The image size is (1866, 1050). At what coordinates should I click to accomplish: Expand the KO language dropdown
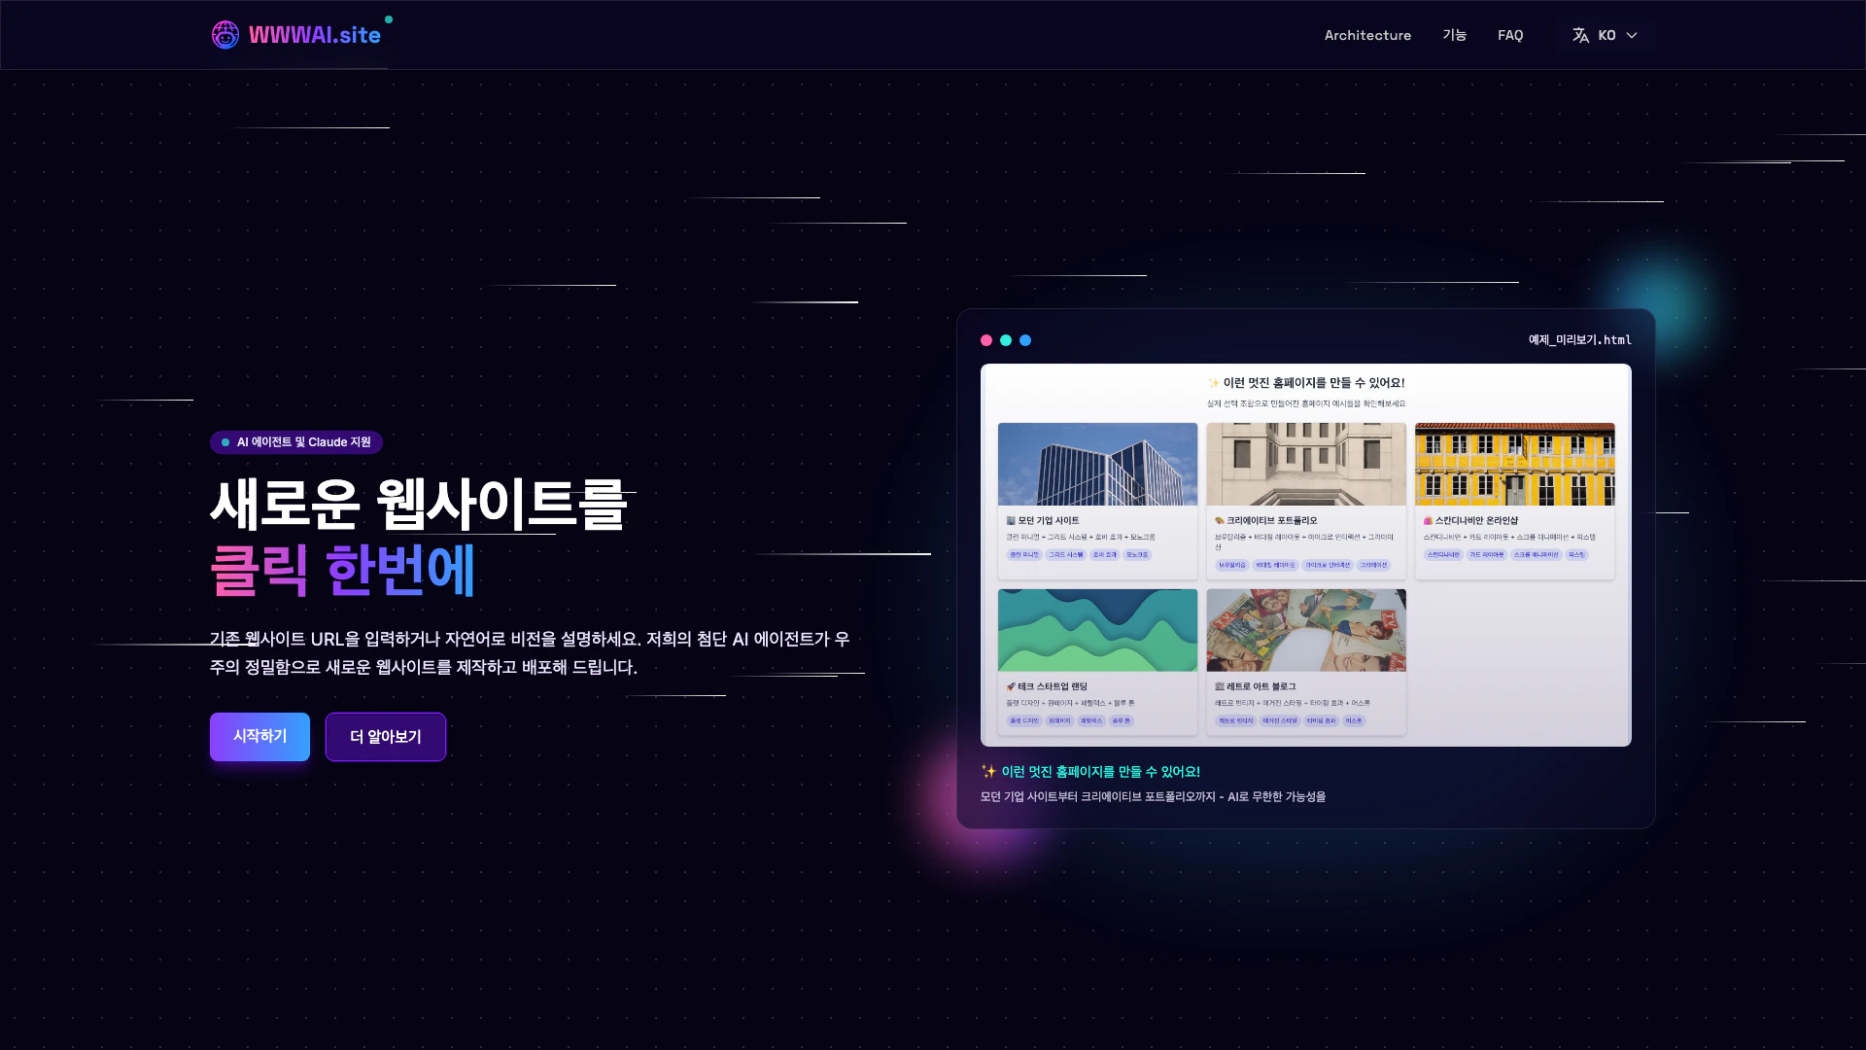[1605, 35]
